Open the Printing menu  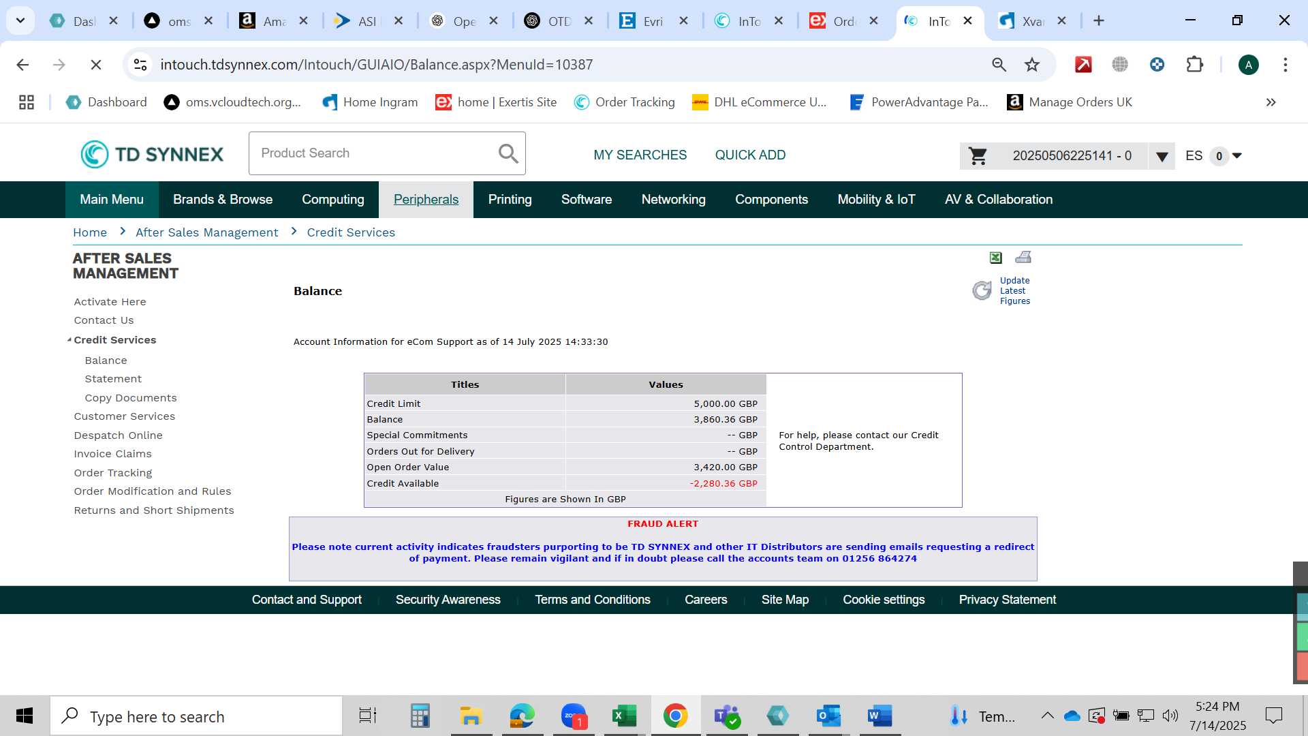click(x=510, y=200)
